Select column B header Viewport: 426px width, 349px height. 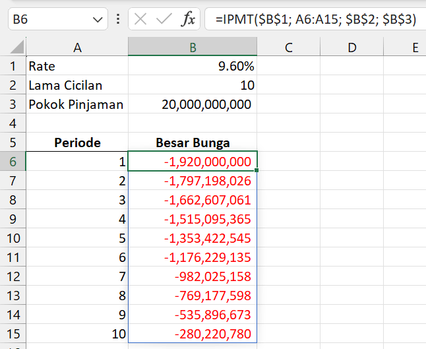tap(193, 48)
